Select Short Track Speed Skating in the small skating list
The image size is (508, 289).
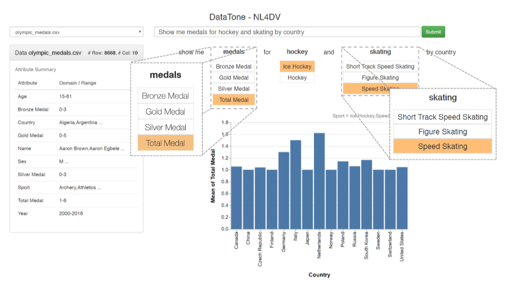click(380, 66)
